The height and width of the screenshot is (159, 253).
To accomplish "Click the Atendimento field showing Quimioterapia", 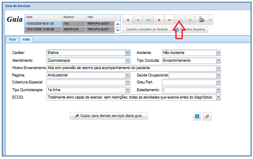I will click(86, 60).
